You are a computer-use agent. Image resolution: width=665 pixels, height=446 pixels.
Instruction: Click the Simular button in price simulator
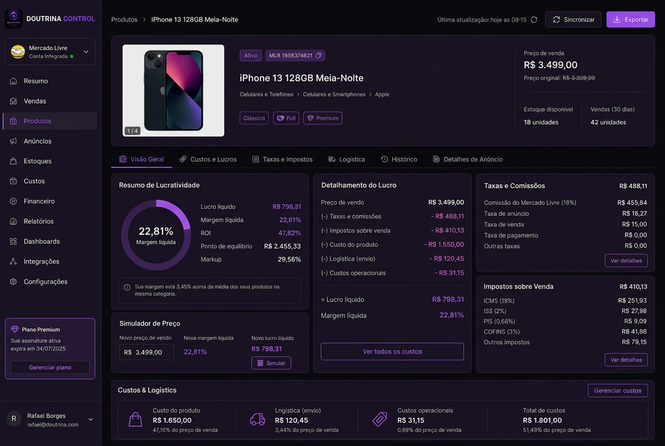coord(271,363)
